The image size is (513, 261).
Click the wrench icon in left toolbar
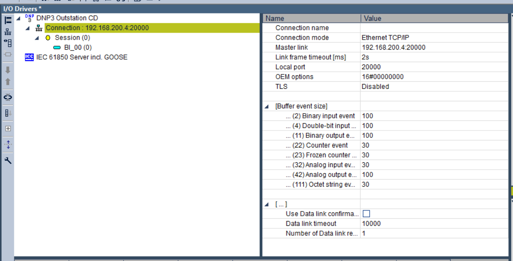coord(8,161)
